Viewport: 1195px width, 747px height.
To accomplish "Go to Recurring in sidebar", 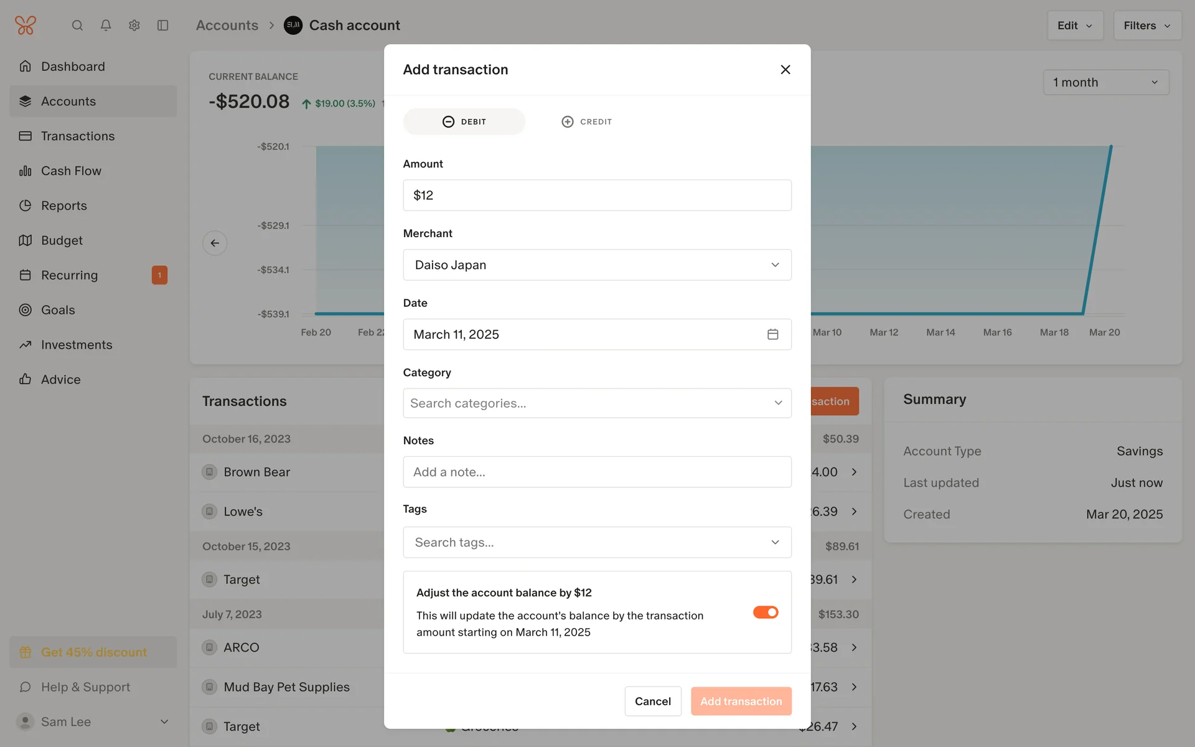I will pyautogui.click(x=69, y=275).
